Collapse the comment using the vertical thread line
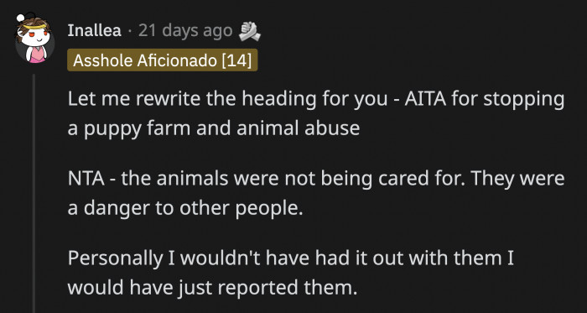This screenshot has height=313, width=587. [34, 193]
